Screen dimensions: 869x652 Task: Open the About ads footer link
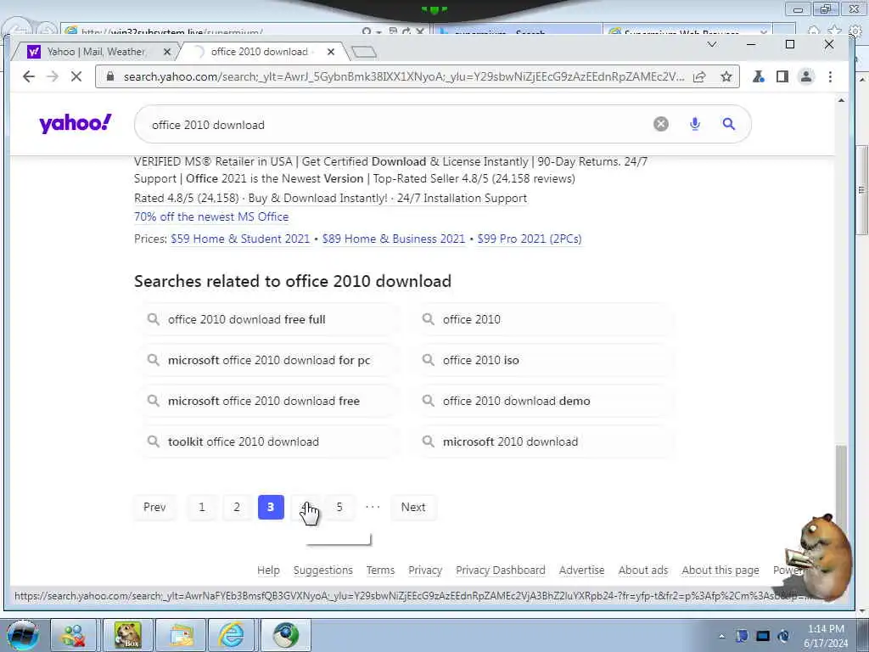(643, 570)
